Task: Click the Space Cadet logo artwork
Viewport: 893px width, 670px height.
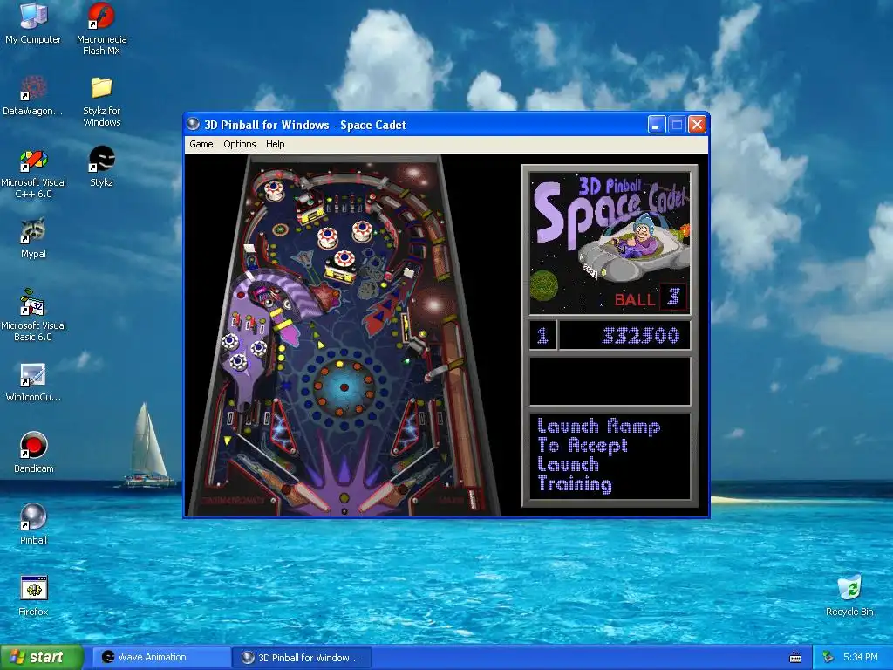Action: coord(610,243)
